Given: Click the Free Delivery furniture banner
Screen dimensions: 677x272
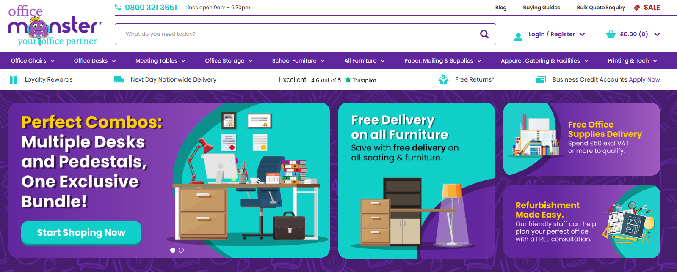Looking at the screenshot, I should [417, 181].
